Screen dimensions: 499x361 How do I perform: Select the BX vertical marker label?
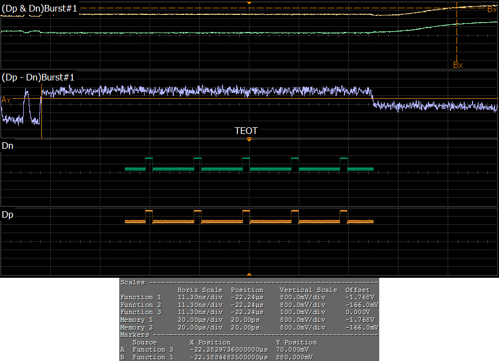[x=458, y=64]
